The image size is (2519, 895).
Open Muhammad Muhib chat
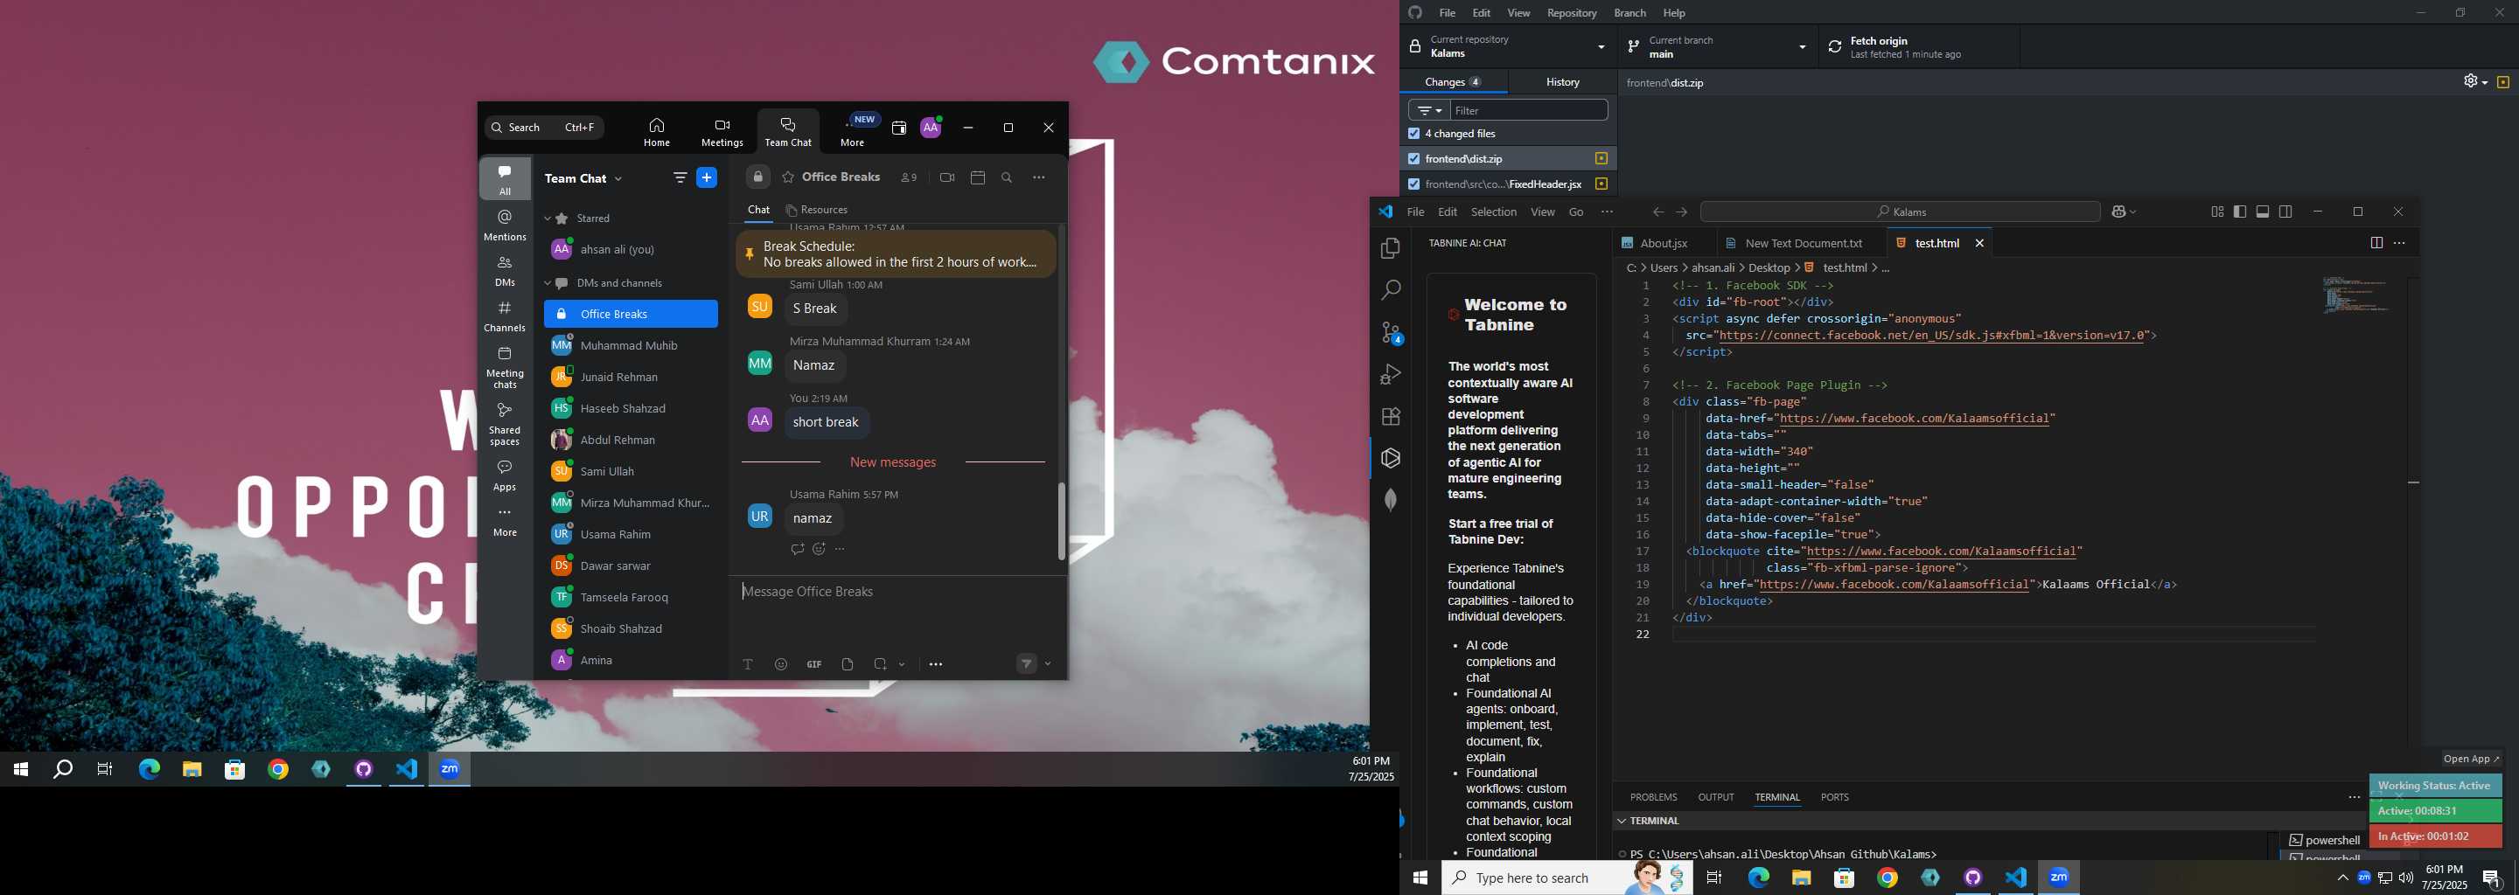tap(631, 346)
